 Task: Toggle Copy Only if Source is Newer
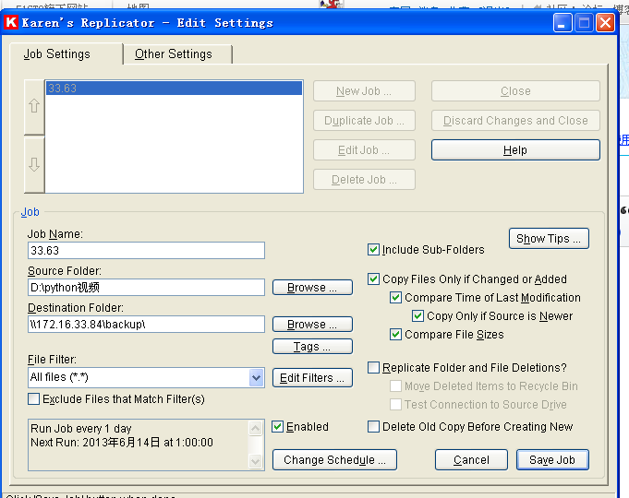[x=417, y=315]
